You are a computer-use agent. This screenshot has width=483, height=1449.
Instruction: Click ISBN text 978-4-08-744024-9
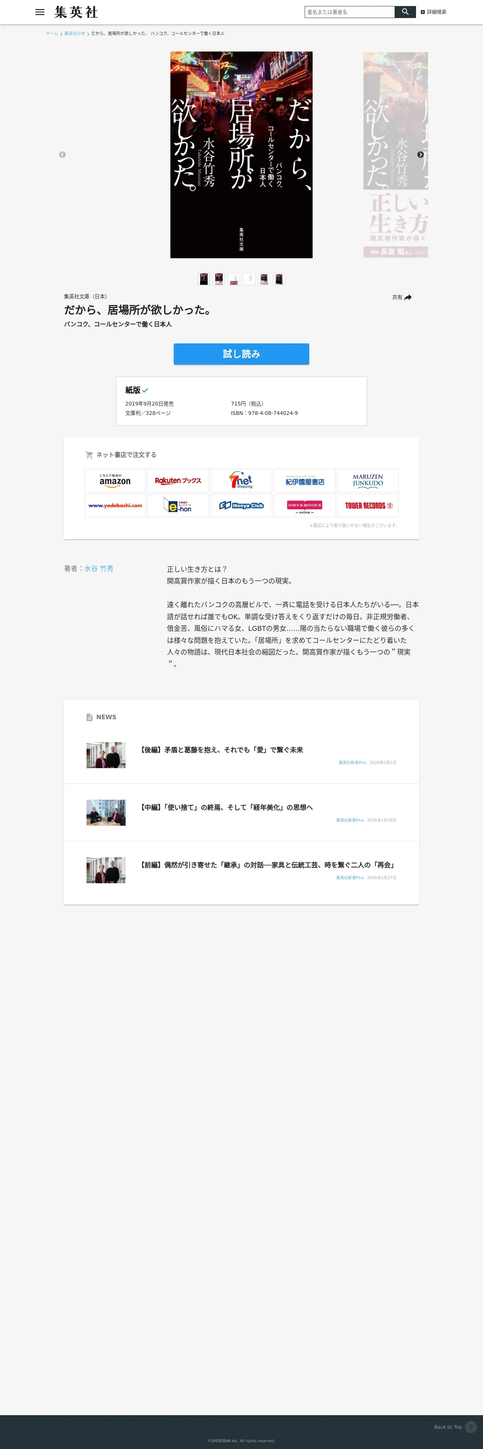click(264, 413)
